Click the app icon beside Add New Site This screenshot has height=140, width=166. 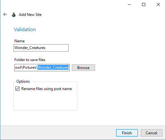point(14,15)
